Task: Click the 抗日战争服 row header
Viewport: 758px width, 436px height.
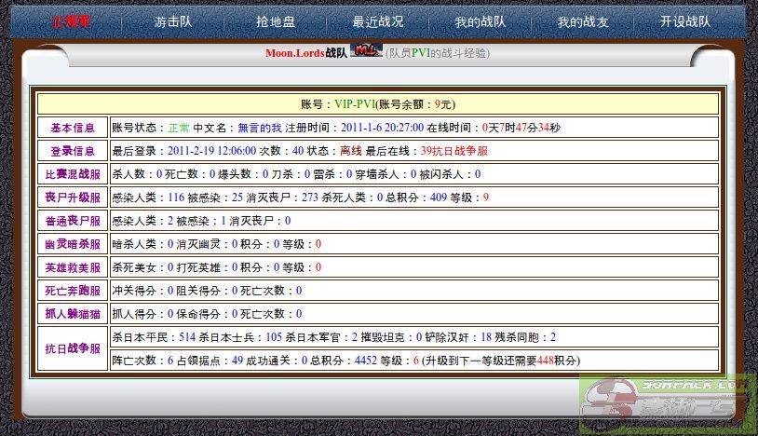Action: coord(73,348)
